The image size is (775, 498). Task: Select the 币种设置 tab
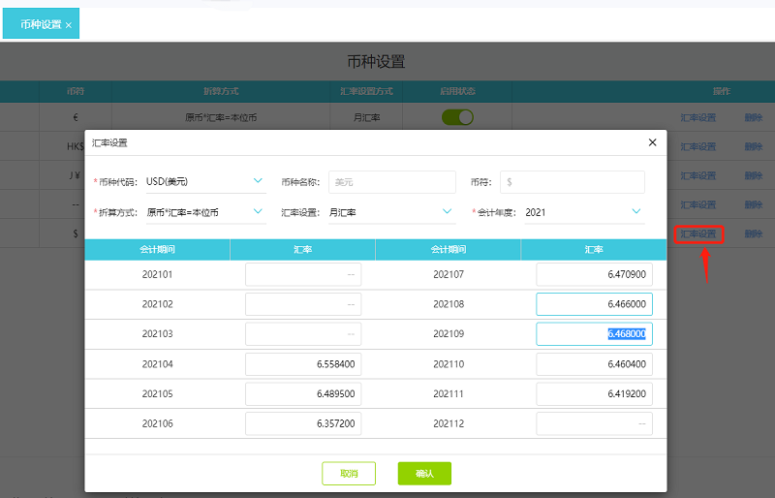38,24
